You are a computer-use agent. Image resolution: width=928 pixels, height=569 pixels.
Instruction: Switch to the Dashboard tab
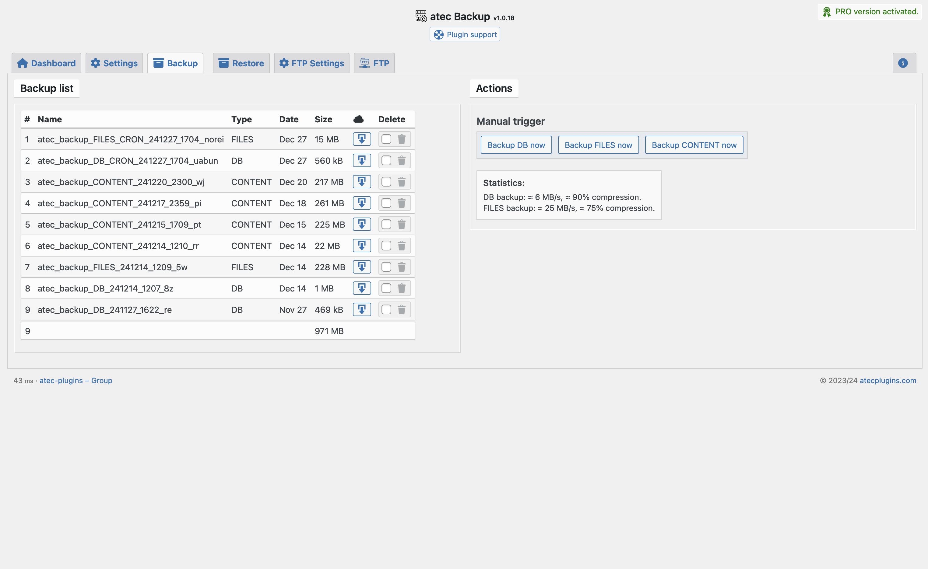tap(46, 63)
